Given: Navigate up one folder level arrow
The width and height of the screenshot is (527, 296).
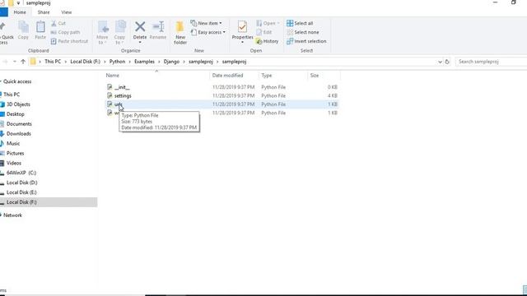Looking at the screenshot, I should coord(23,62).
